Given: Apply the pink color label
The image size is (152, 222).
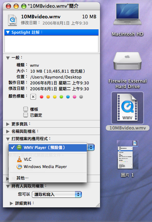Looking at the screenshot, I should click(74, 97).
